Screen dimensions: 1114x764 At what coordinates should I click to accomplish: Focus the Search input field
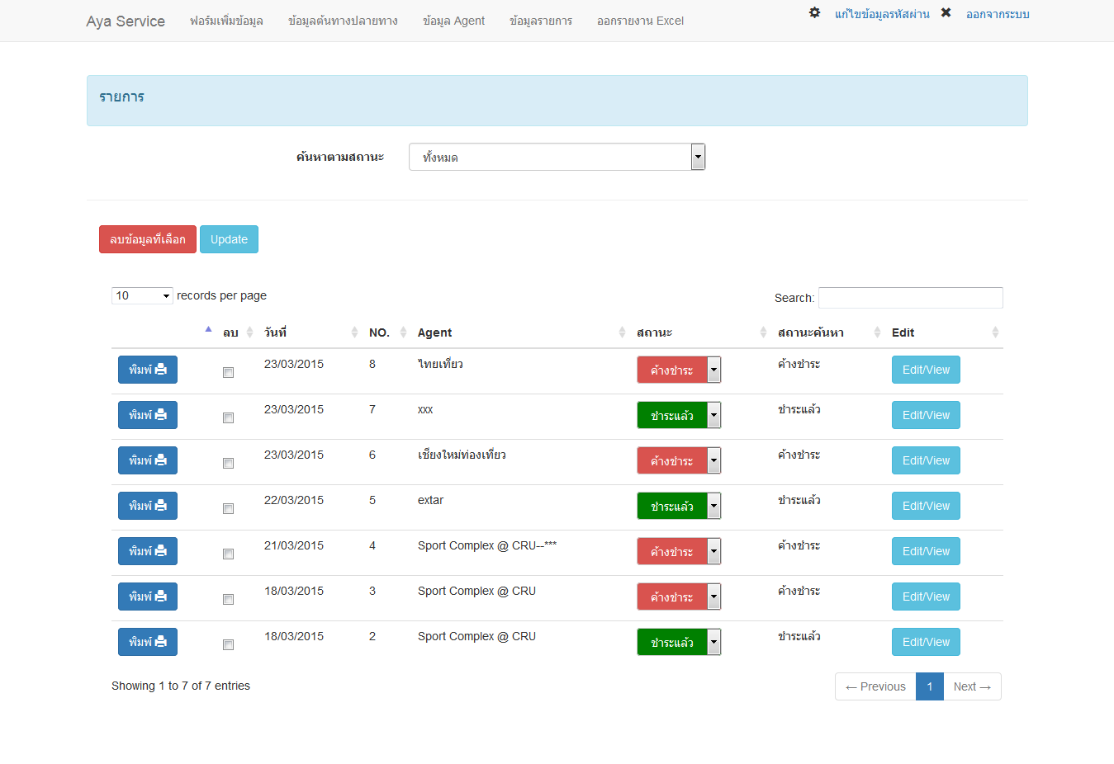click(910, 298)
